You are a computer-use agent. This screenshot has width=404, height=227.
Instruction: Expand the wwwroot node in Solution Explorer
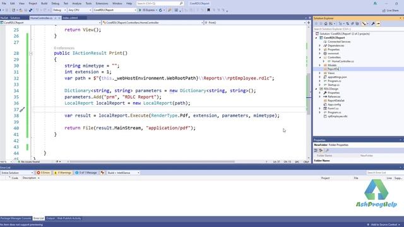tap(320, 54)
